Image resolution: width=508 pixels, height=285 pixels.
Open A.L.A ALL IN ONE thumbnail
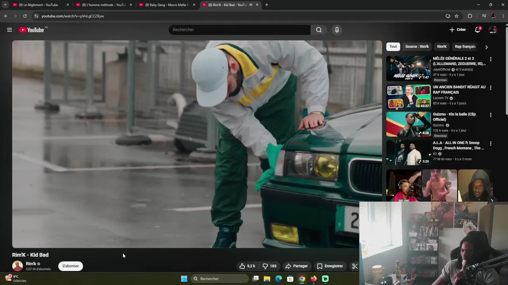click(408, 153)
